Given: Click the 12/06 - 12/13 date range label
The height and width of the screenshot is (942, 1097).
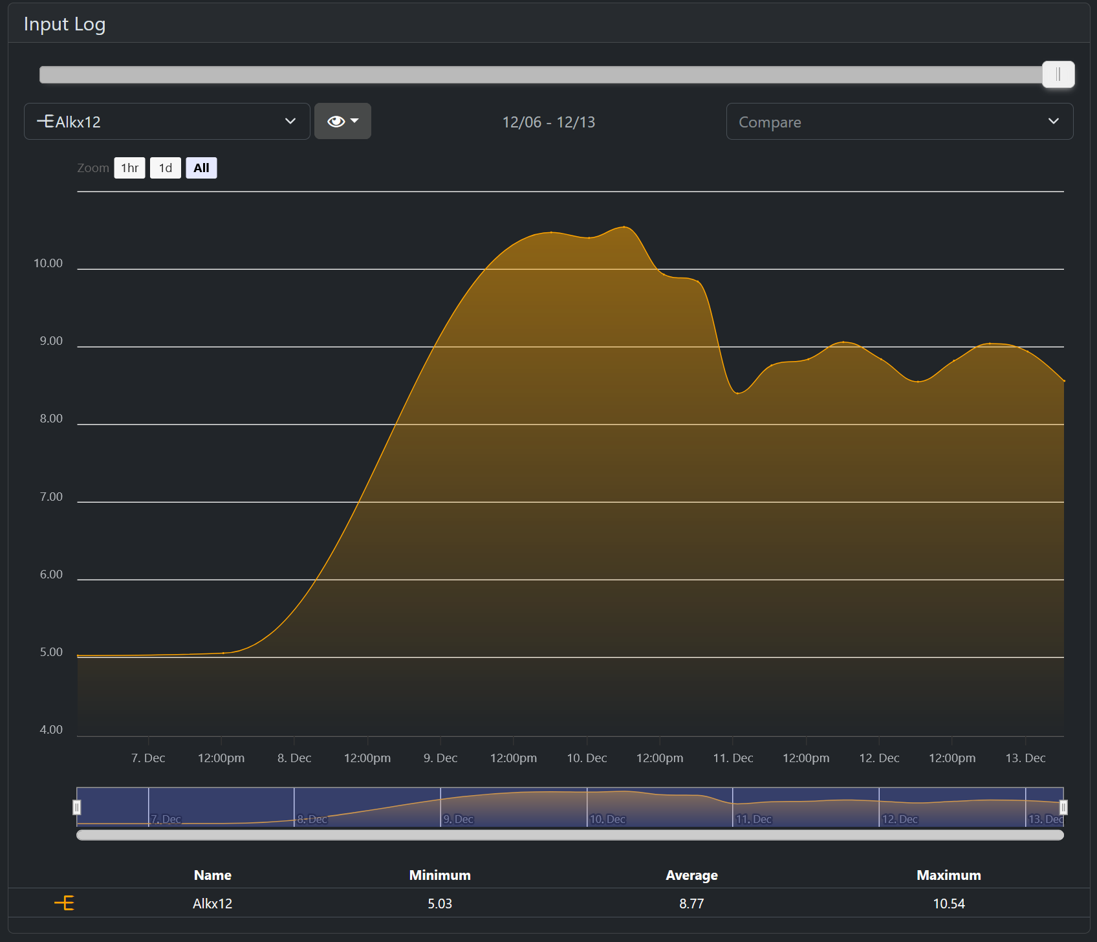Looking at the screenshot, I should [548, 122].
